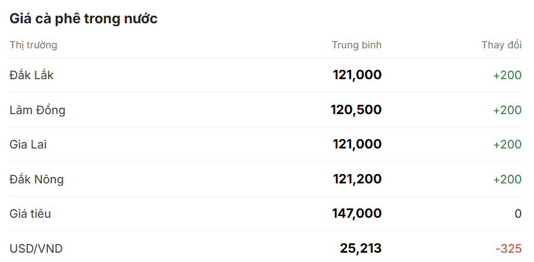Select the Đắk Lắk market row label
This screenshot has height=262, width=534.
click(x=31, y=75)
